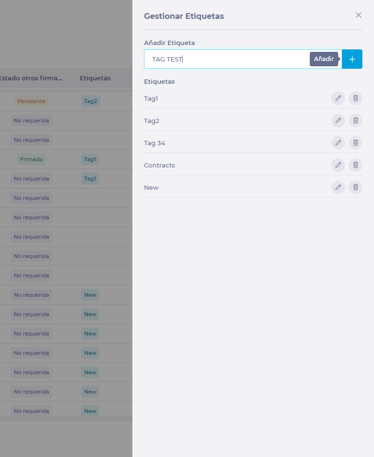The height and width of the screenshot is (457, 374).
Task: Click the Tag2 chip in table
Action: click(x=90, y=101)
